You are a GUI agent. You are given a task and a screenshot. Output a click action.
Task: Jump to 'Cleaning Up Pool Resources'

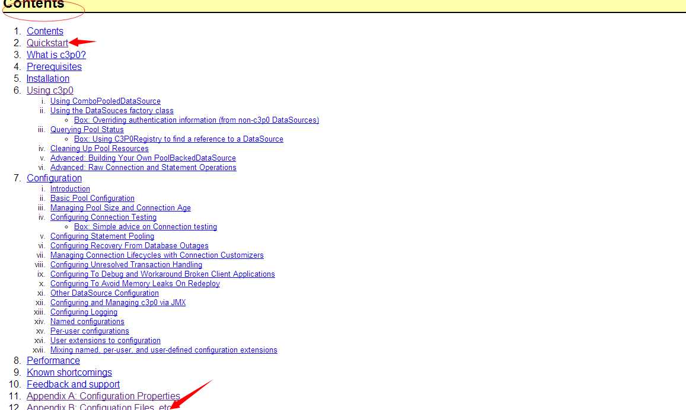pyautogui.click(x=99, y=149)
